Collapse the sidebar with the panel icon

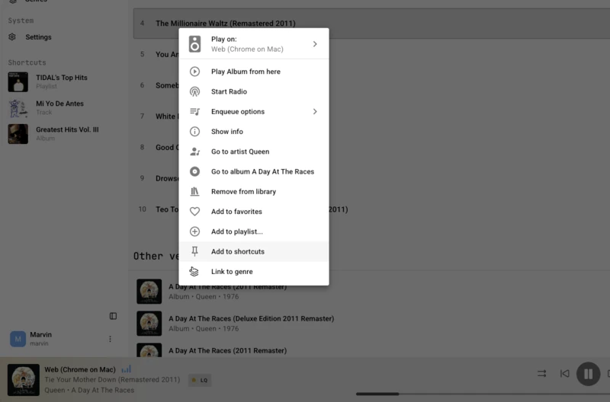coord(113,316)
